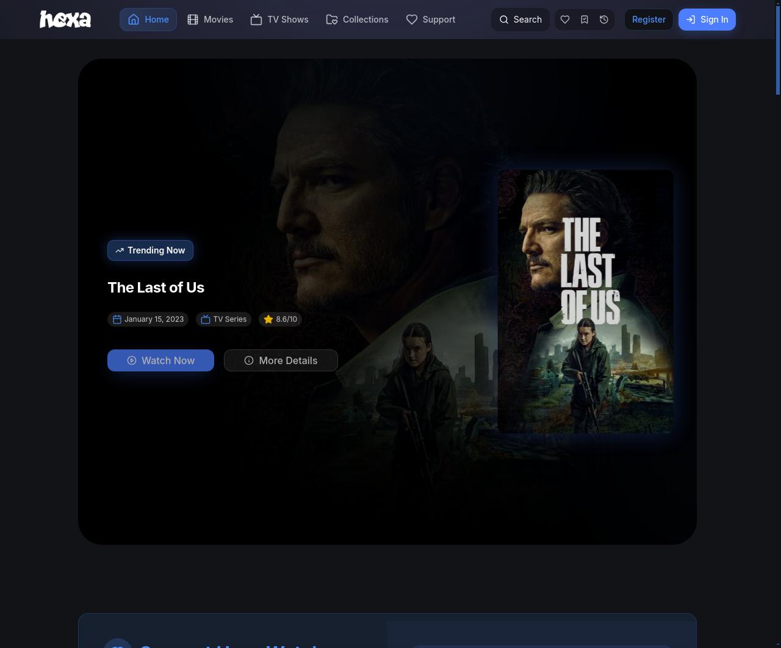Open the Support page

point(431,20)
